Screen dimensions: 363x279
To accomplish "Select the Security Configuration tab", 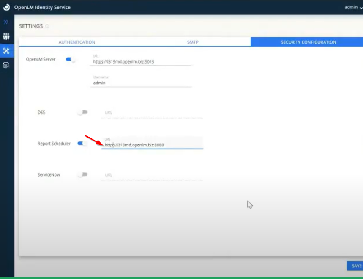I will [308, 42].
